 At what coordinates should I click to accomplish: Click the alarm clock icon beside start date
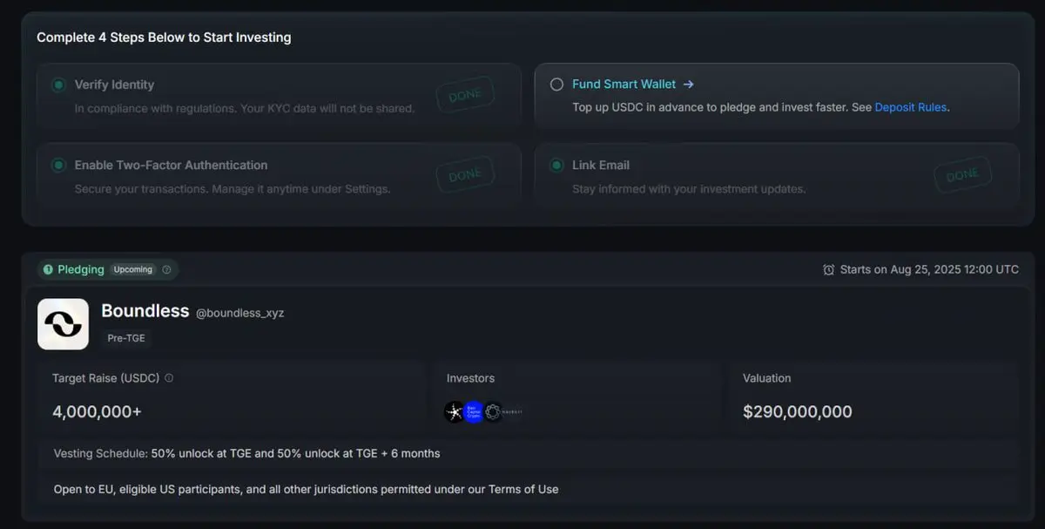pos(828,269)
